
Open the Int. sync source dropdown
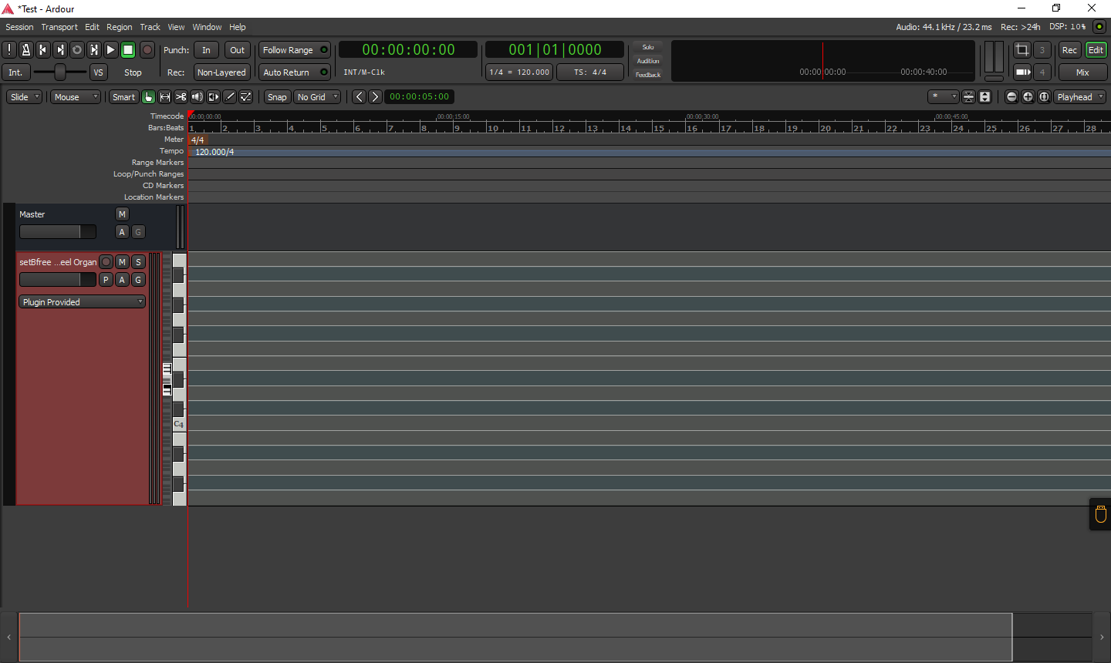click(x=15, y=72)
